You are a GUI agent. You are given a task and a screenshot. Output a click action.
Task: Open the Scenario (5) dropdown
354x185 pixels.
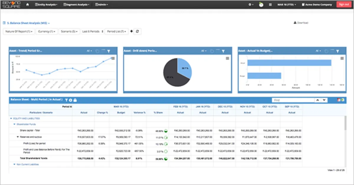(69, 31)
